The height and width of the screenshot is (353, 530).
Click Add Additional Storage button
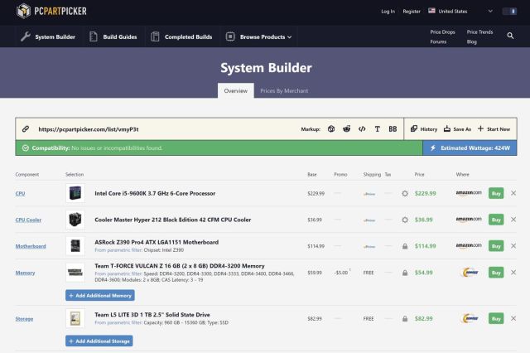99,341
